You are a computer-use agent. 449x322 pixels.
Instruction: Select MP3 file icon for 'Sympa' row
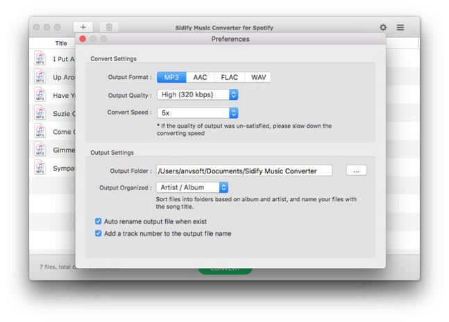40,167
